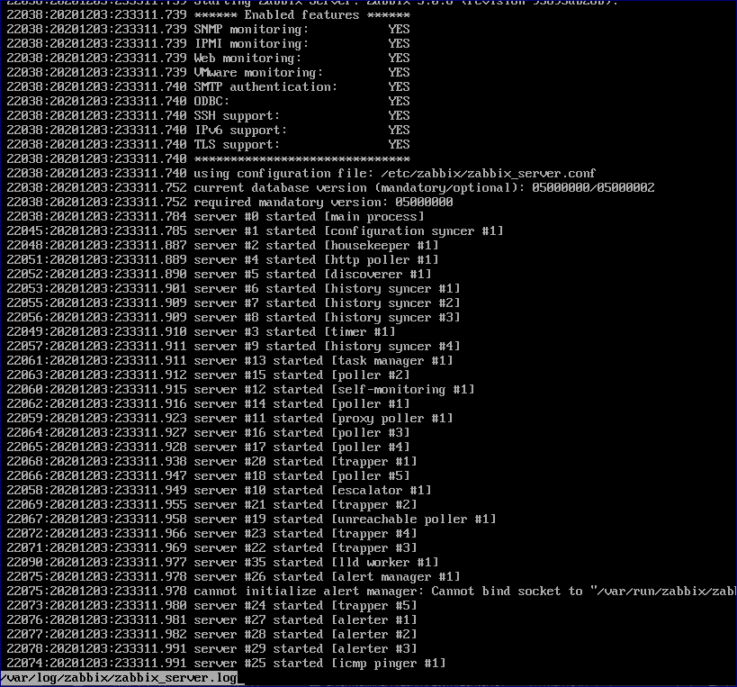
Task: Click the "poller #4" log line
Action: 208,447
